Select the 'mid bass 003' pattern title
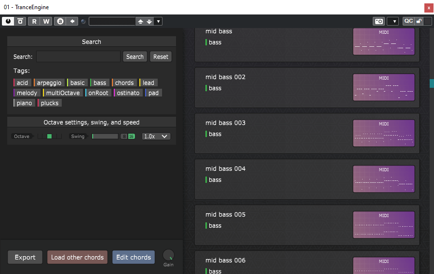 pos(225,123)
